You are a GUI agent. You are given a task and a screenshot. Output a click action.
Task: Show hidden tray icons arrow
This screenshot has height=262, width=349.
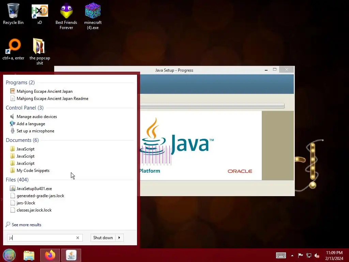[x=292, y=256]
